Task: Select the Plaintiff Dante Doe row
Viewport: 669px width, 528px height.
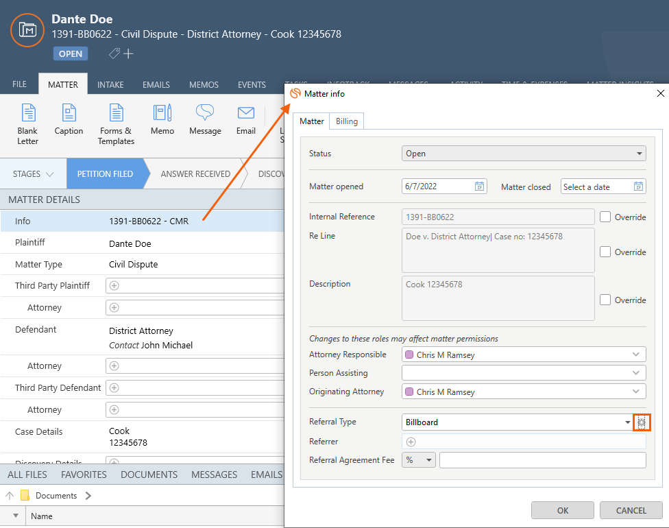Action: (143, 243)
